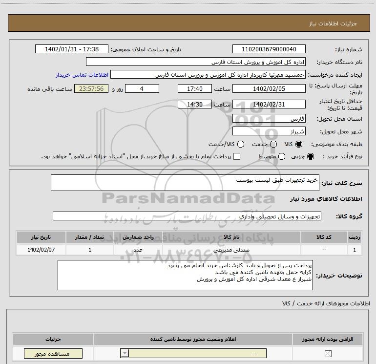The width and height of the screenshot is (376, 364).
Task: Click the شرح کلی نیاز description box
Action: (x=185, y=183)
